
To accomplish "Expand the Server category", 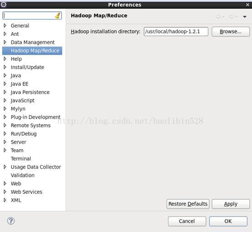I will click(5, 142).
